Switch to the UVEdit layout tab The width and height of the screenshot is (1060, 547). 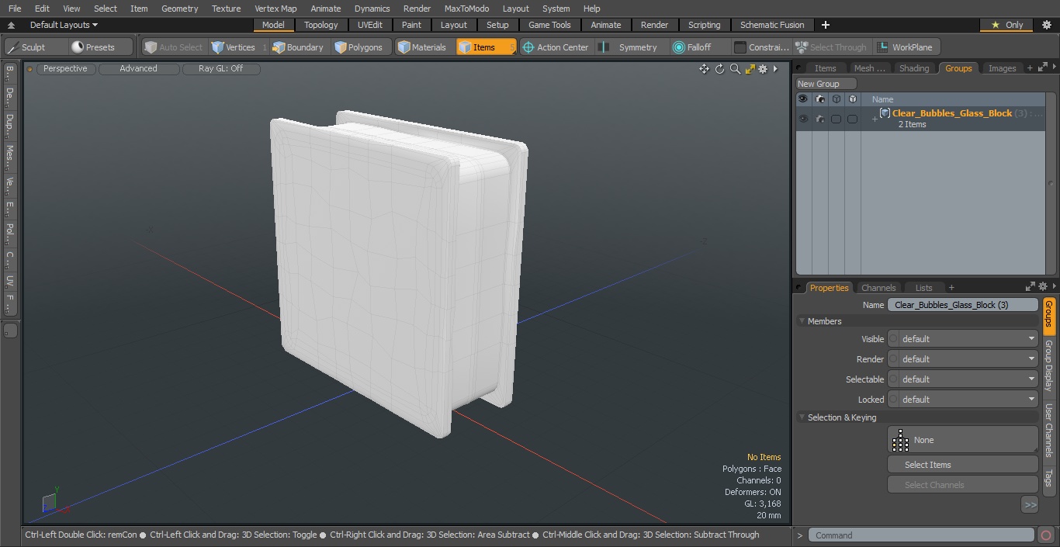tap(370, 25)
